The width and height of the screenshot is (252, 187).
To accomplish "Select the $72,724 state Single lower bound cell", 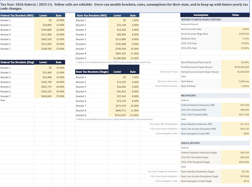I will pyautogui.click(x=117, y=101).
